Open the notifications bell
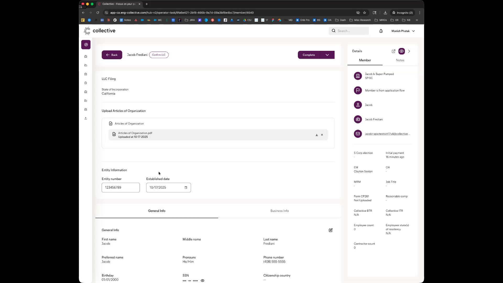 381,31
